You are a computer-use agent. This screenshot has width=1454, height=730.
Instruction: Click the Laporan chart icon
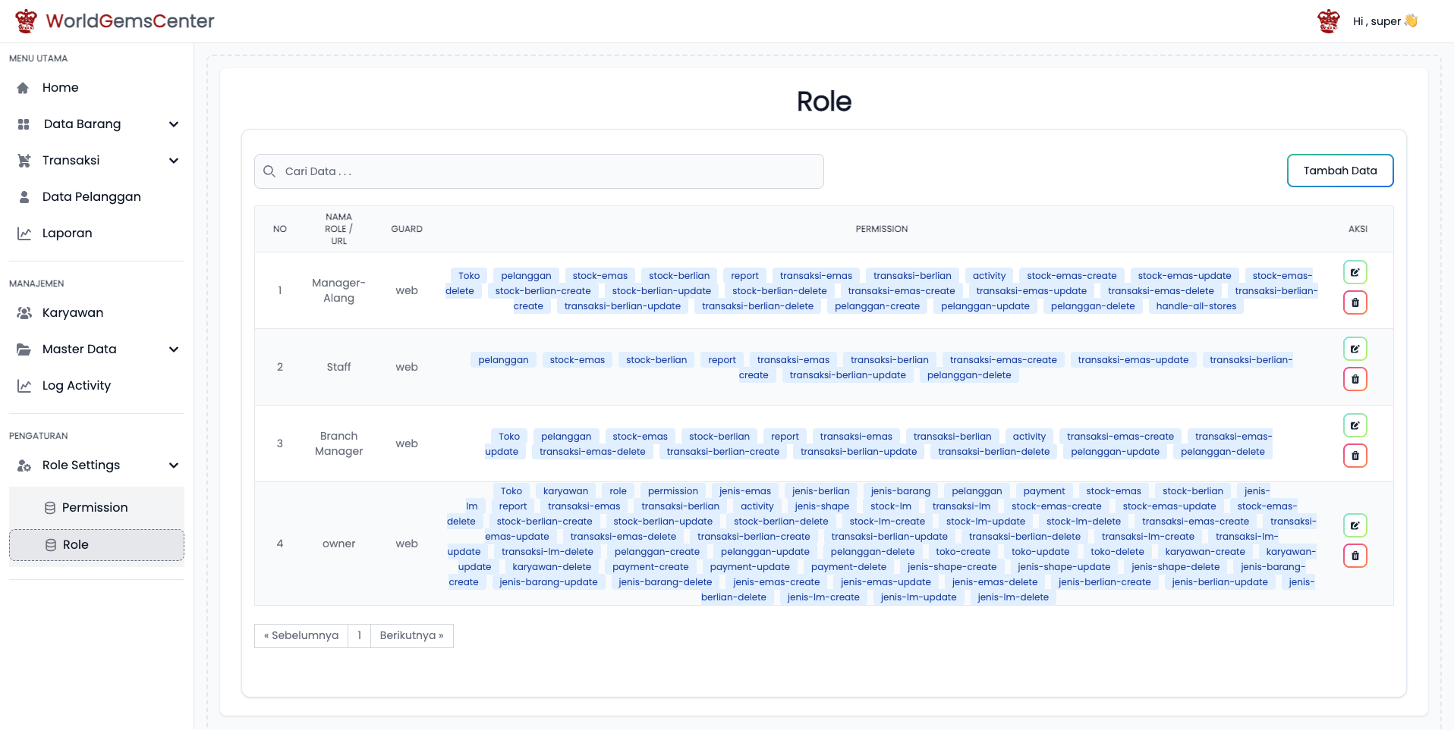(x=24, y=233)
